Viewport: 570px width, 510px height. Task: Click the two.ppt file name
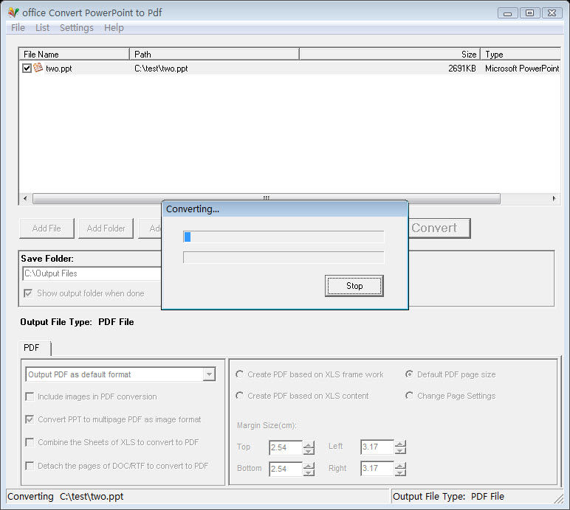(x=58, y=69)
